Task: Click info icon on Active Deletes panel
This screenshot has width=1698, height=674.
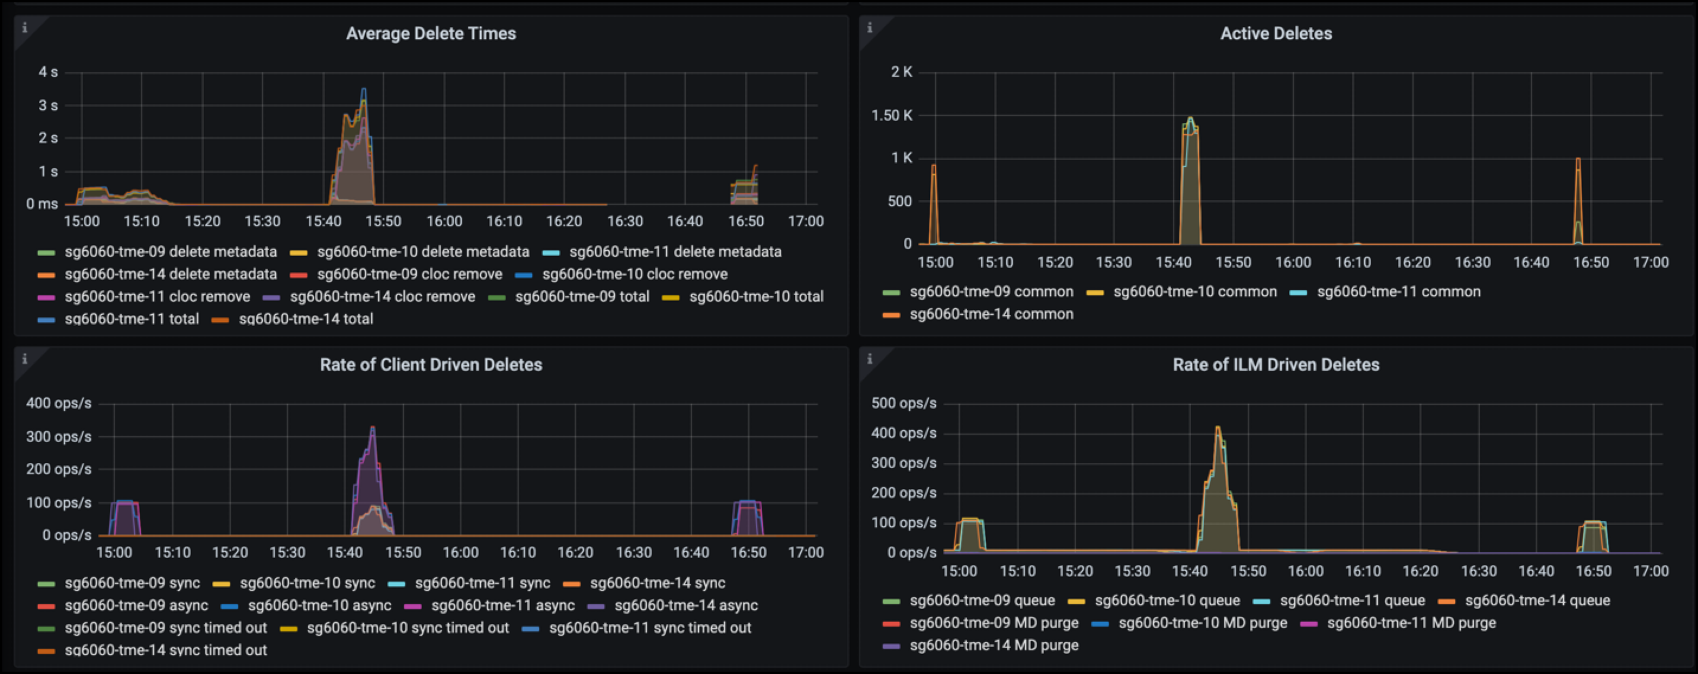Action: pos(869,28)
